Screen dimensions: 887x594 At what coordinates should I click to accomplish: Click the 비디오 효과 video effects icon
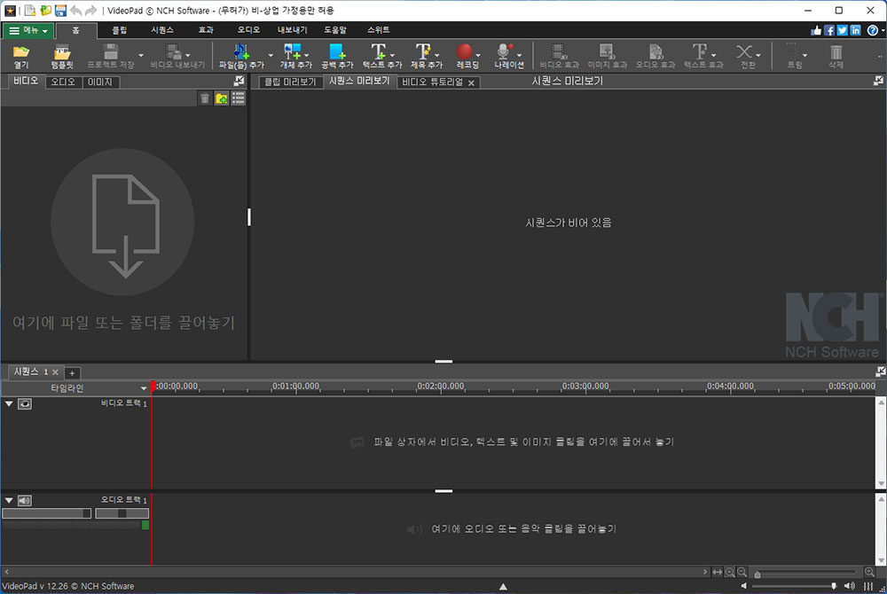point(559,51)
